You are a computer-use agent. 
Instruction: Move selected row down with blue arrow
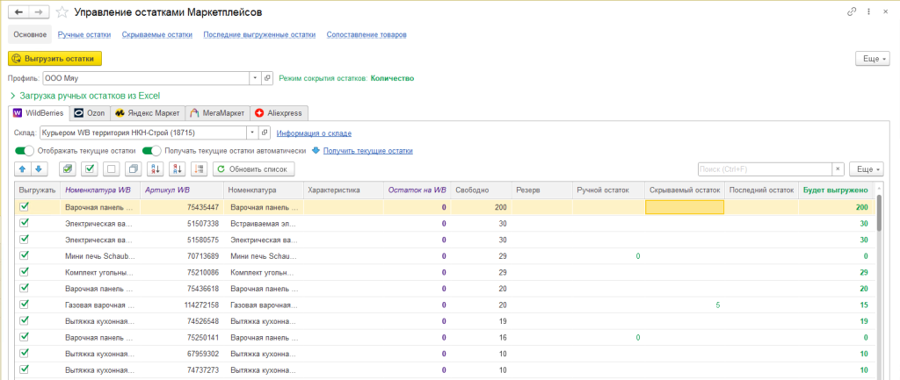[38, 169]
